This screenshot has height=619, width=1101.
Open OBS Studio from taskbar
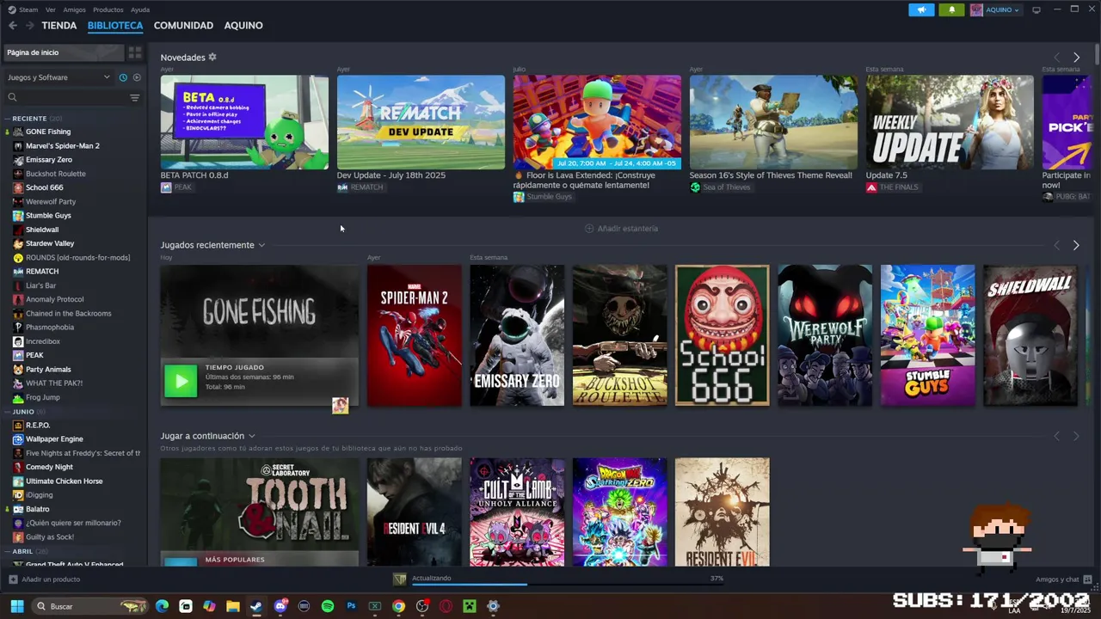421,606
